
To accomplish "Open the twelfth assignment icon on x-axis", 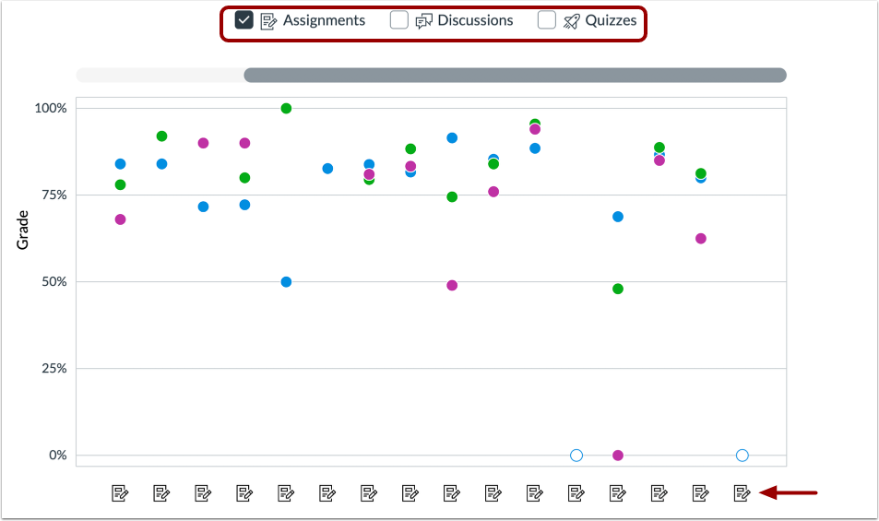I will point(576,493).
